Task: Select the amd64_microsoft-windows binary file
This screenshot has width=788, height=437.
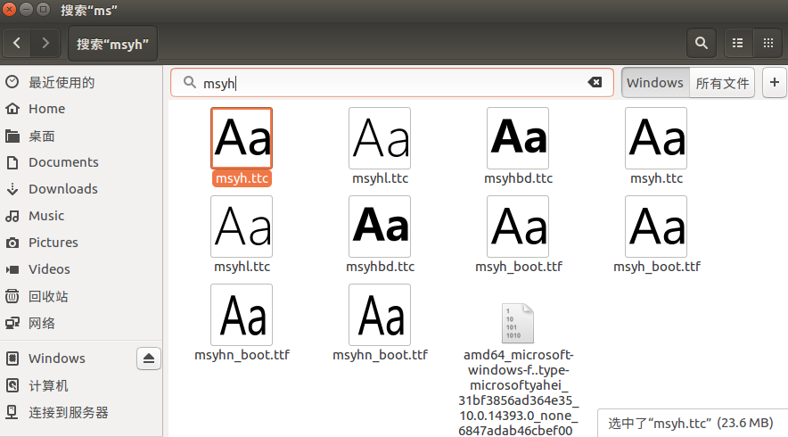Action: pos(518,369)
